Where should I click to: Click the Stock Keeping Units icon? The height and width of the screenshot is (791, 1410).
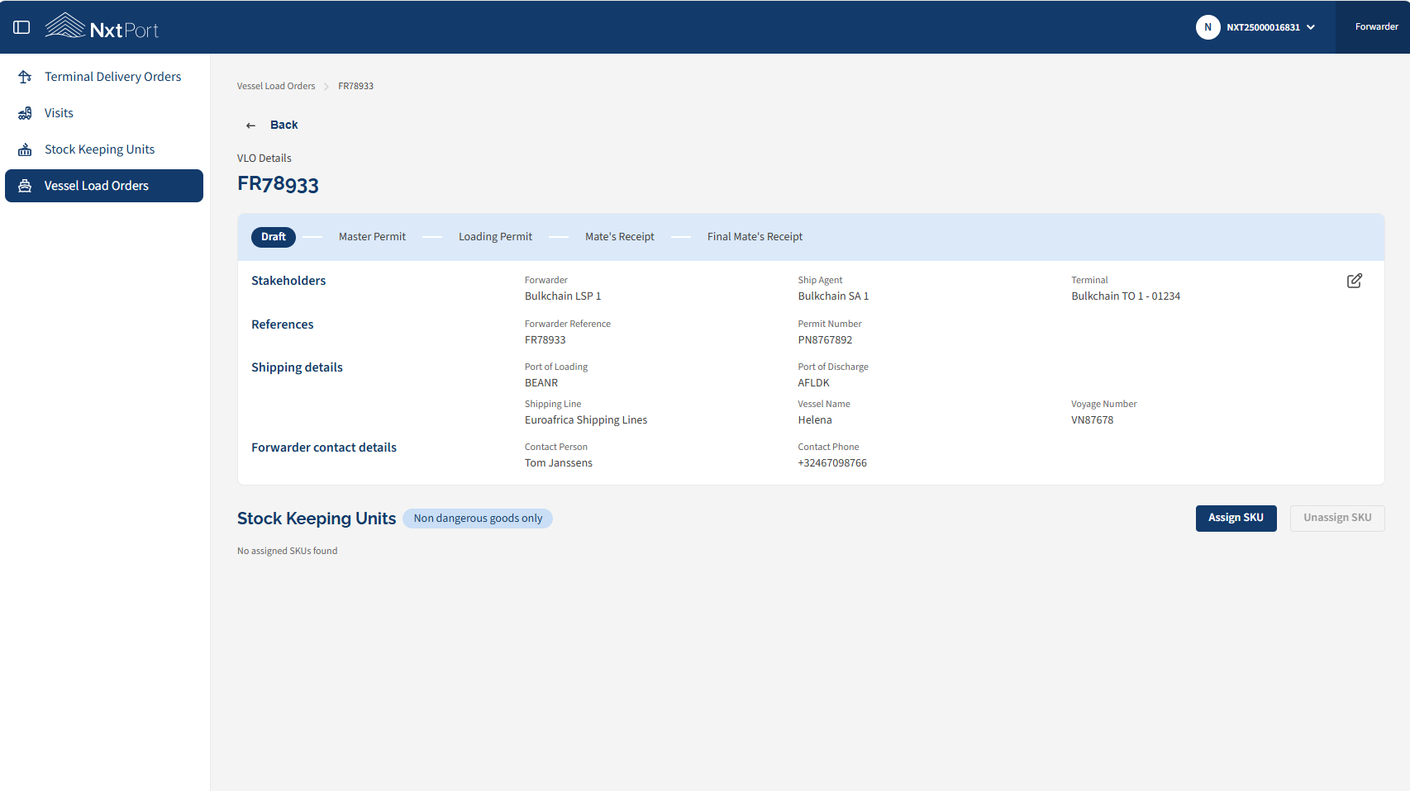(25, 149)
